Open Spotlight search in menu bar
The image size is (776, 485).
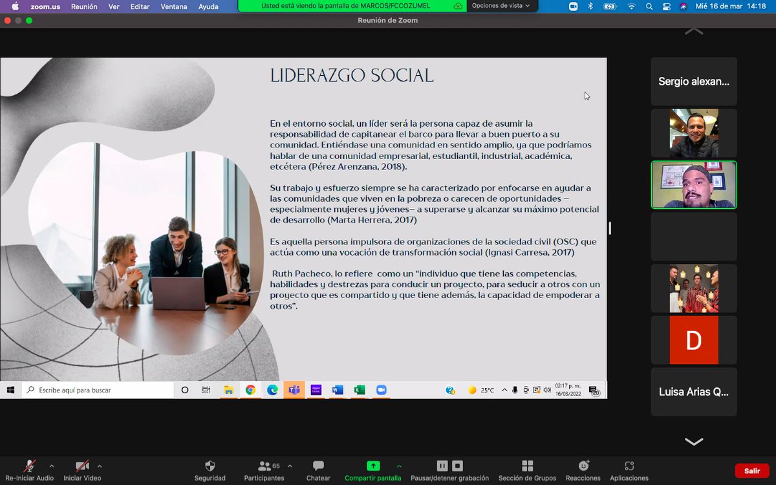tap(649, 6)
